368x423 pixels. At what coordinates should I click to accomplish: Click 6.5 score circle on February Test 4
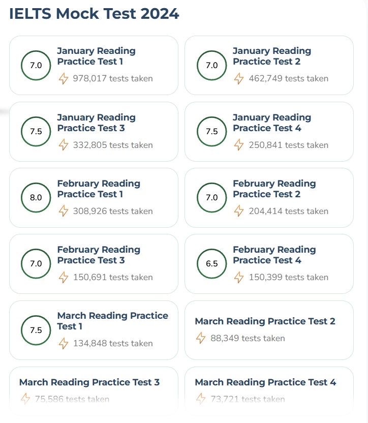point(212,263)
